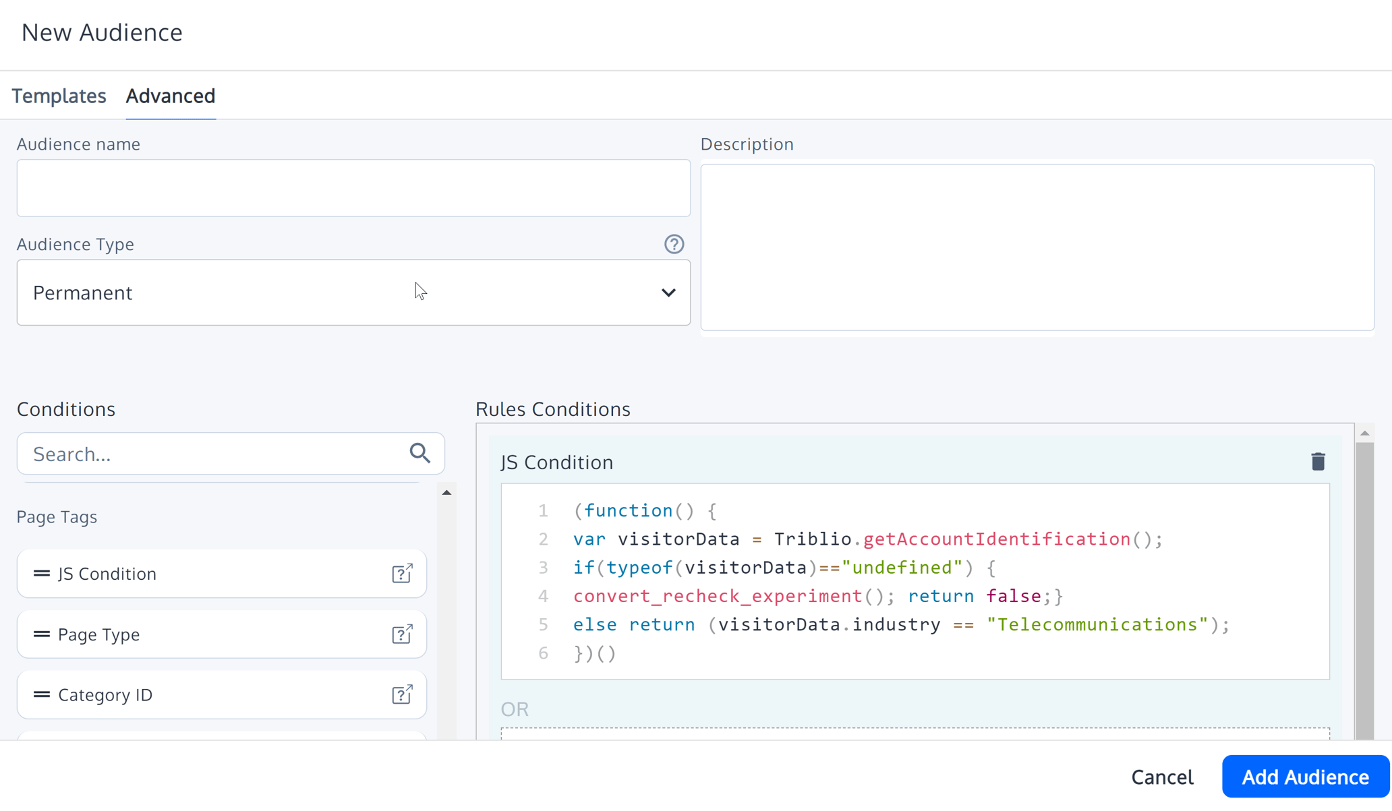Open the Audience Type dropdown
Viewport: 1392px width, 811px height.
(x=668, y=293)
